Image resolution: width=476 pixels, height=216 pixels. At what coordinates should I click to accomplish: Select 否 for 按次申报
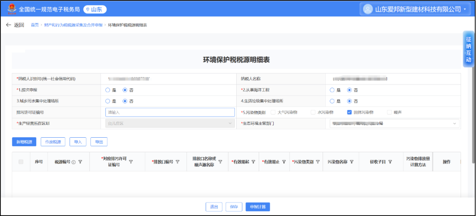(x=125, y=90)
